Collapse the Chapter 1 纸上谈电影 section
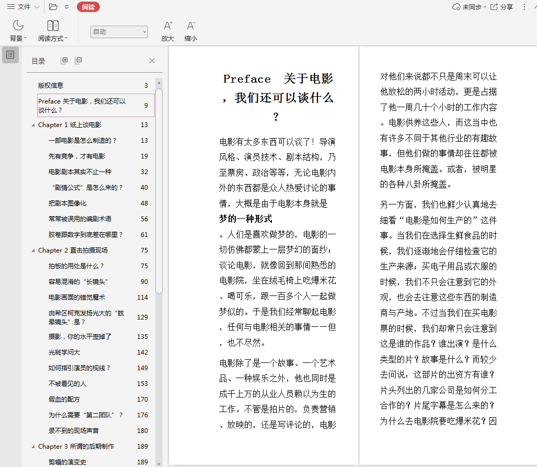Screen dimensions: 537x467 tap(33, 125)
